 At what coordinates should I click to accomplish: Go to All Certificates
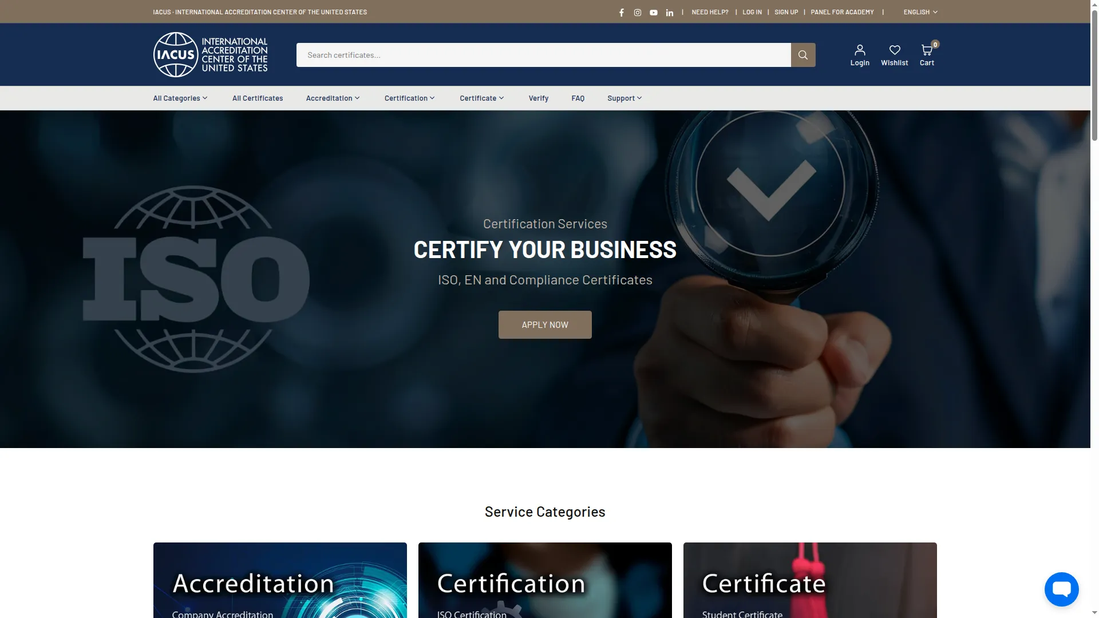258,98
